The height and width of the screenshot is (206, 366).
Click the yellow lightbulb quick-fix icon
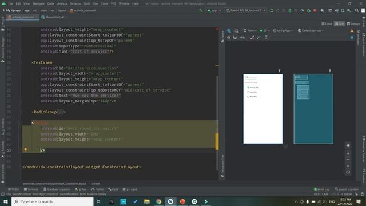25,149
